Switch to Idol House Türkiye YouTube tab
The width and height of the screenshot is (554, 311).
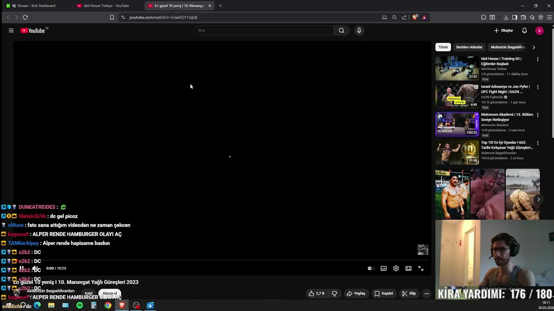[x=106, y=6]
